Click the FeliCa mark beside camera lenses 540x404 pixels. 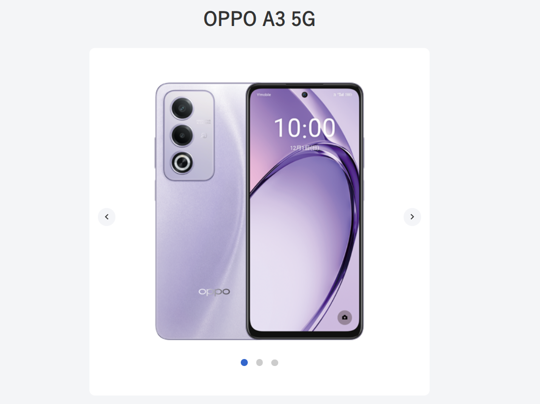click(x=204, y=135)
